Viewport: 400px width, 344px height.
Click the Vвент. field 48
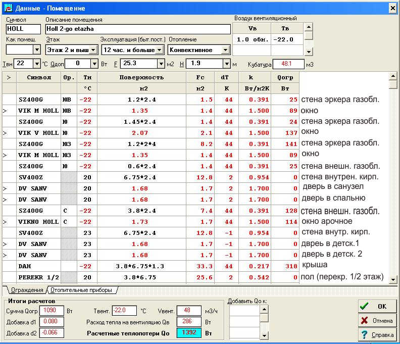click(x=189, y=311)
